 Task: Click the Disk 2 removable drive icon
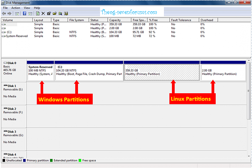[5, 108]
